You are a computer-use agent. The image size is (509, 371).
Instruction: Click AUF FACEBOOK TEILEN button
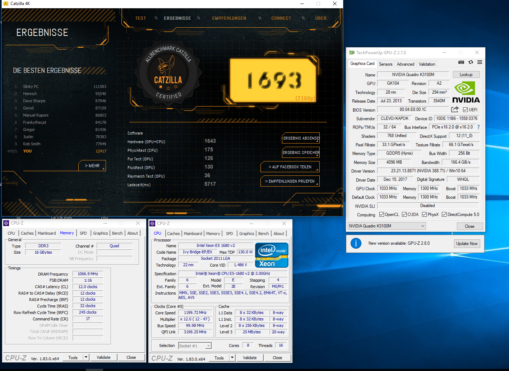coord(290,167)
